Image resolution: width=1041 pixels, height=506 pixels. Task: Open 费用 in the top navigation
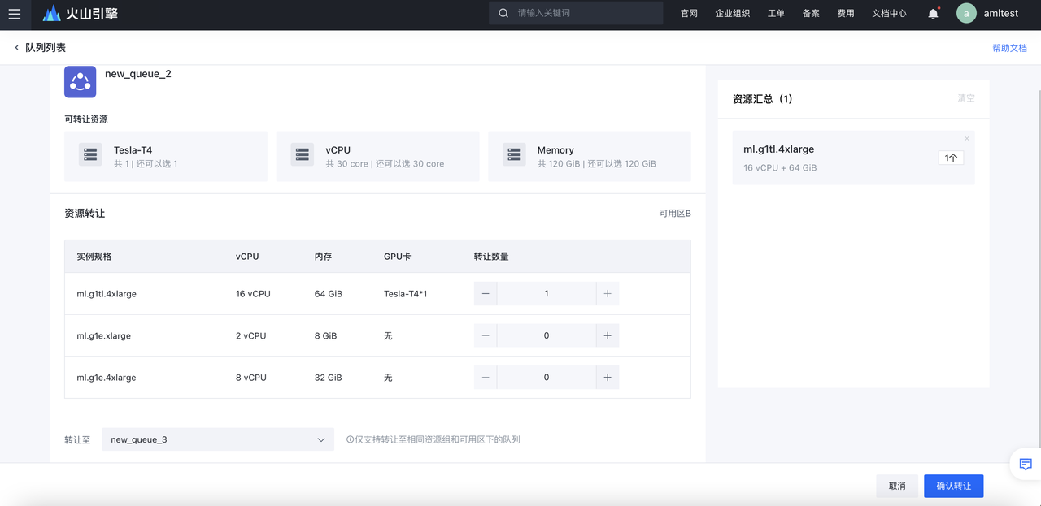click(846, 14)
